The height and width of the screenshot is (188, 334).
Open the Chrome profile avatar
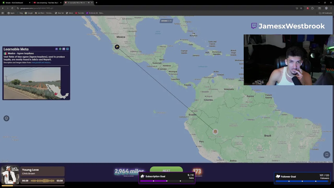point(326,8)
